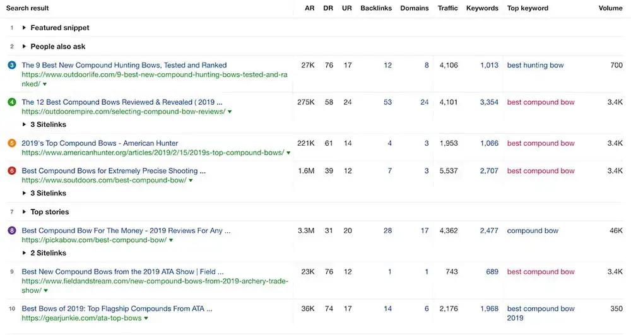Expand the People also ask row
This screenshot has height=335, width=631.
point(25,47)
